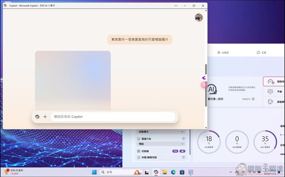
Task: Click help icon next to 休眠/睡眠切換
Action: 183,157
